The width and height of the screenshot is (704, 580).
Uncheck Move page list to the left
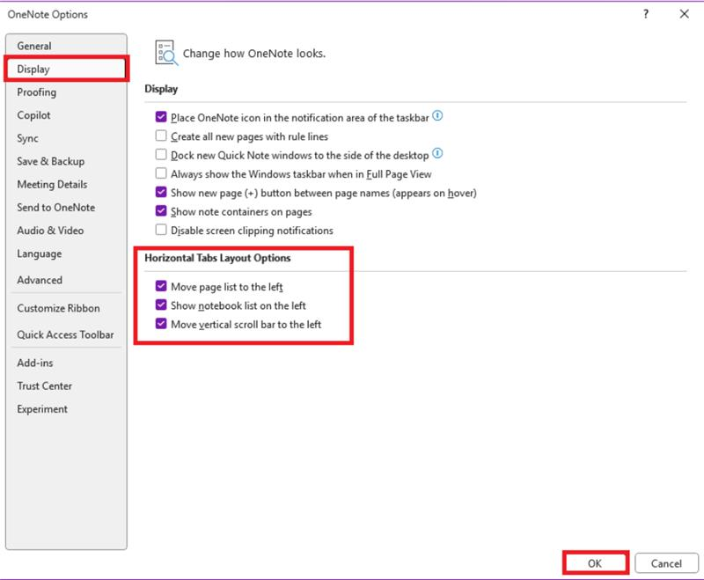point(161,286)
